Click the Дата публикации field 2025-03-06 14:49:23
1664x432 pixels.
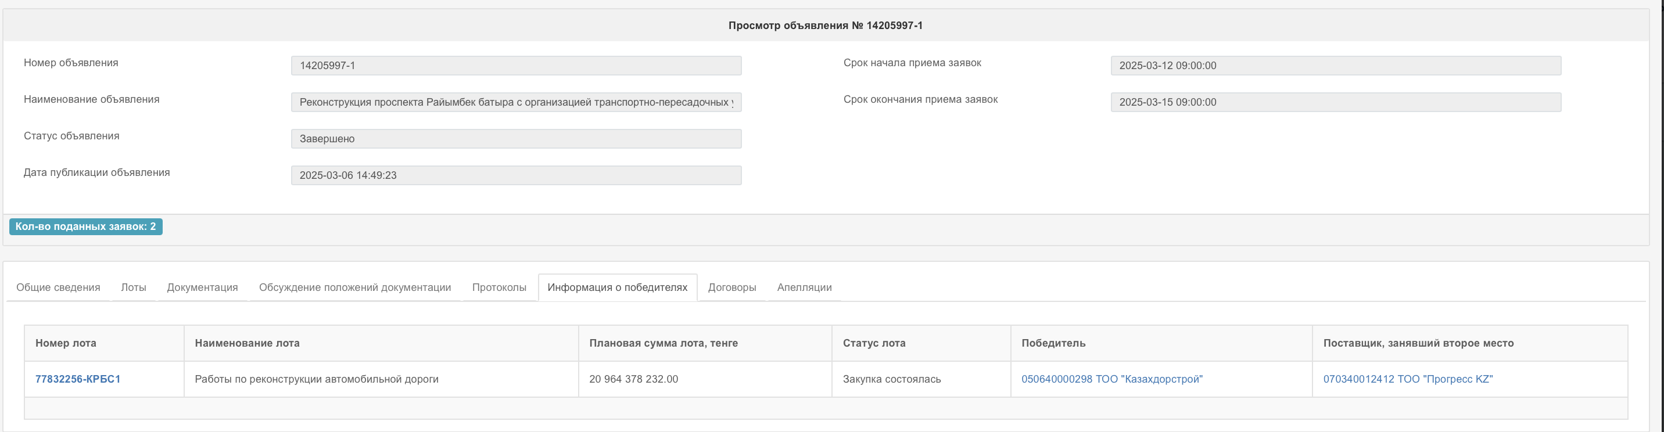516,175
